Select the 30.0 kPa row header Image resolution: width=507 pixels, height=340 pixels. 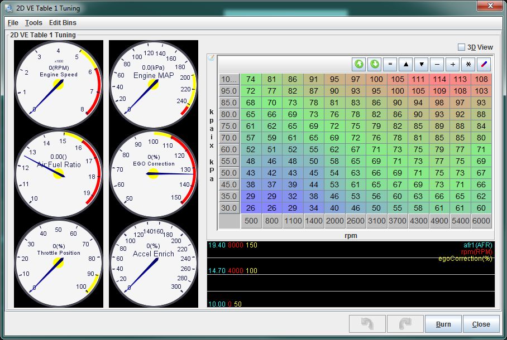click(229, 208)
